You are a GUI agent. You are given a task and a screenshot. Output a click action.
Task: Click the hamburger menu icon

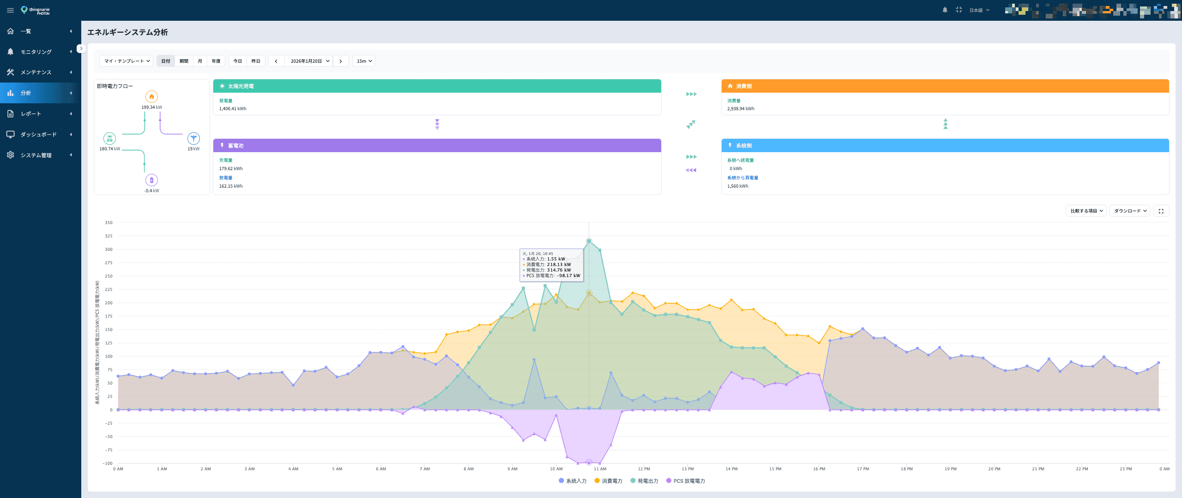(x=10, y=10)
